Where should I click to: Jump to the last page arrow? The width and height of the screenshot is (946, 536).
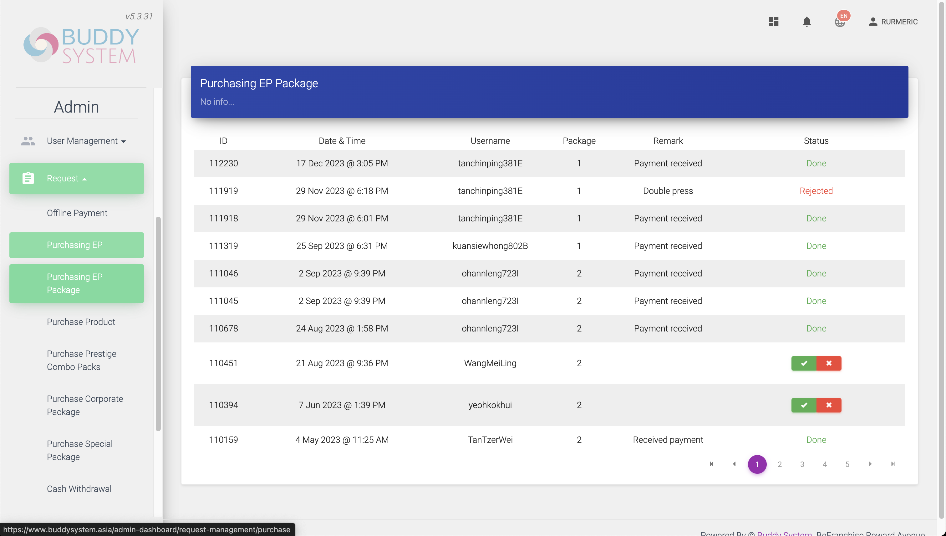click(x=893, y=464)
